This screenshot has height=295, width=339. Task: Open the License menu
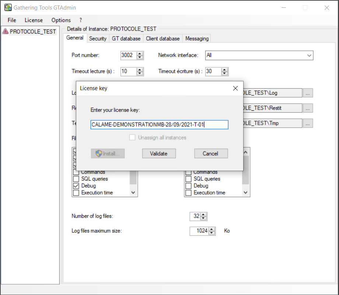[x=34, y=20]
